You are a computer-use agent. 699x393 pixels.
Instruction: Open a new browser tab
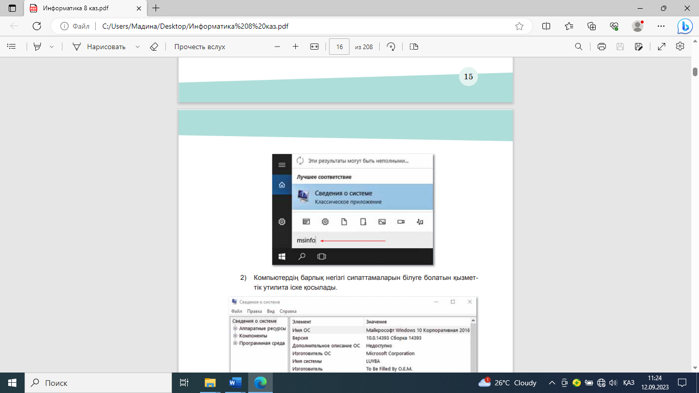click(156, 8)
